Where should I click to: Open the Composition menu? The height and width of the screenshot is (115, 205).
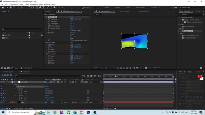(x=13, y=4)
